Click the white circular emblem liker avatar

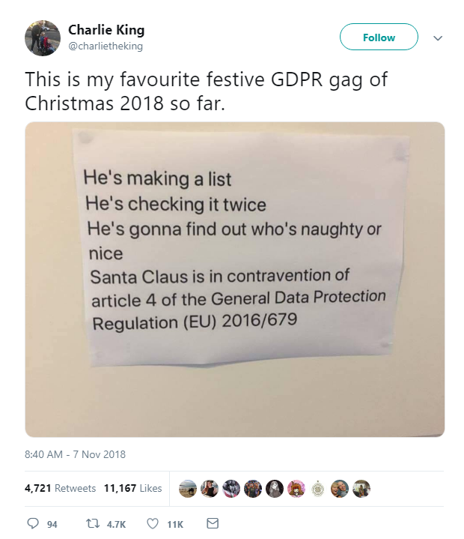point(319,488)
